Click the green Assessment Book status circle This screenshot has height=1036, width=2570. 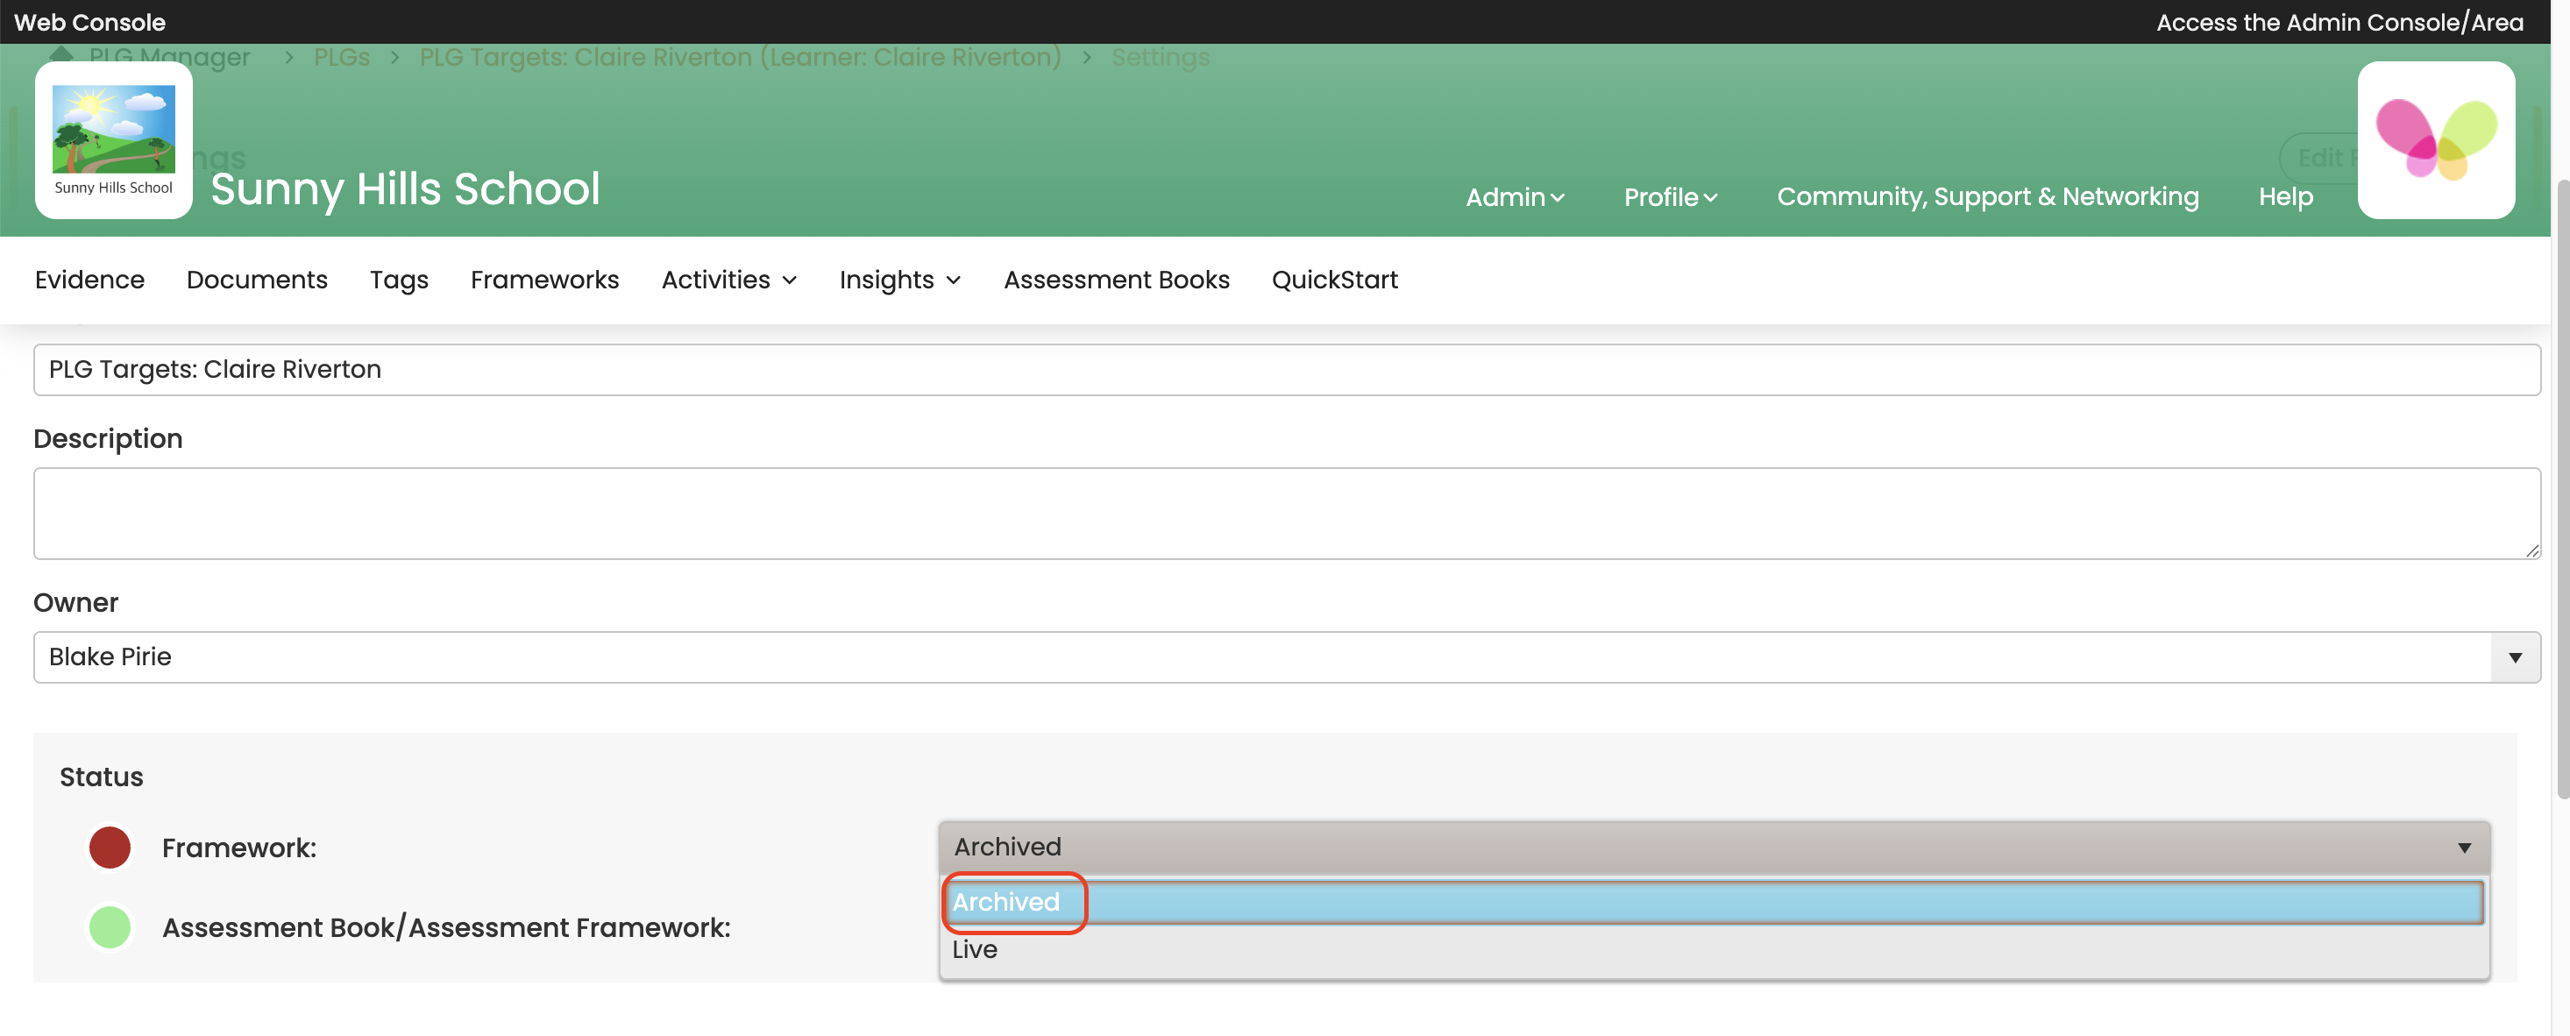110,926
